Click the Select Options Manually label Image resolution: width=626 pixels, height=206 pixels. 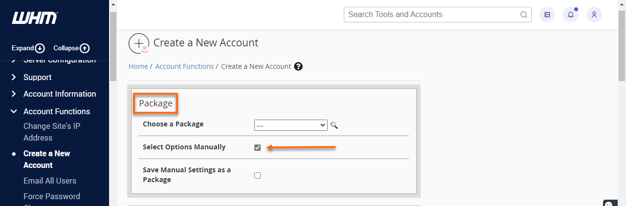(184, 147)
